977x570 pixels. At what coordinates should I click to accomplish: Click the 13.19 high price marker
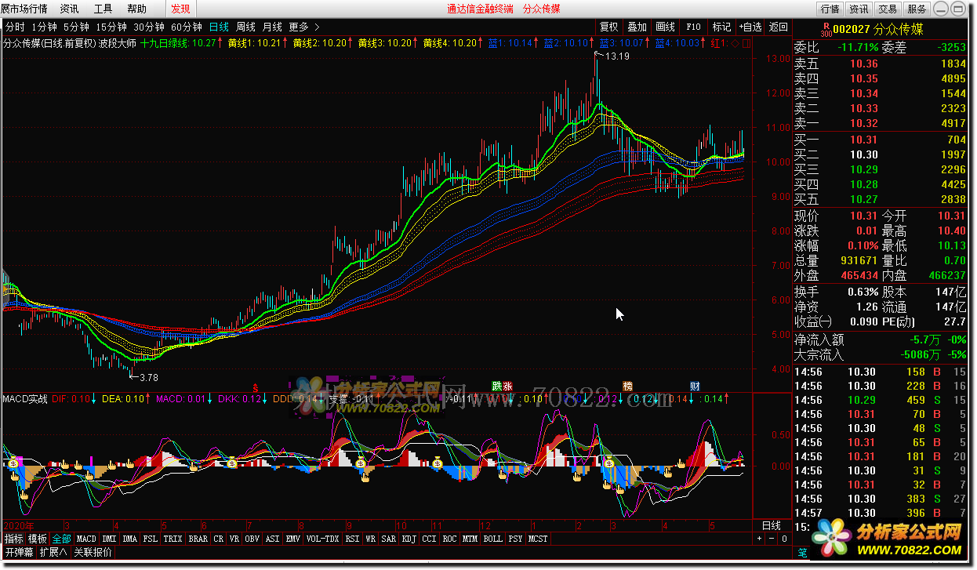pos(617,56)
